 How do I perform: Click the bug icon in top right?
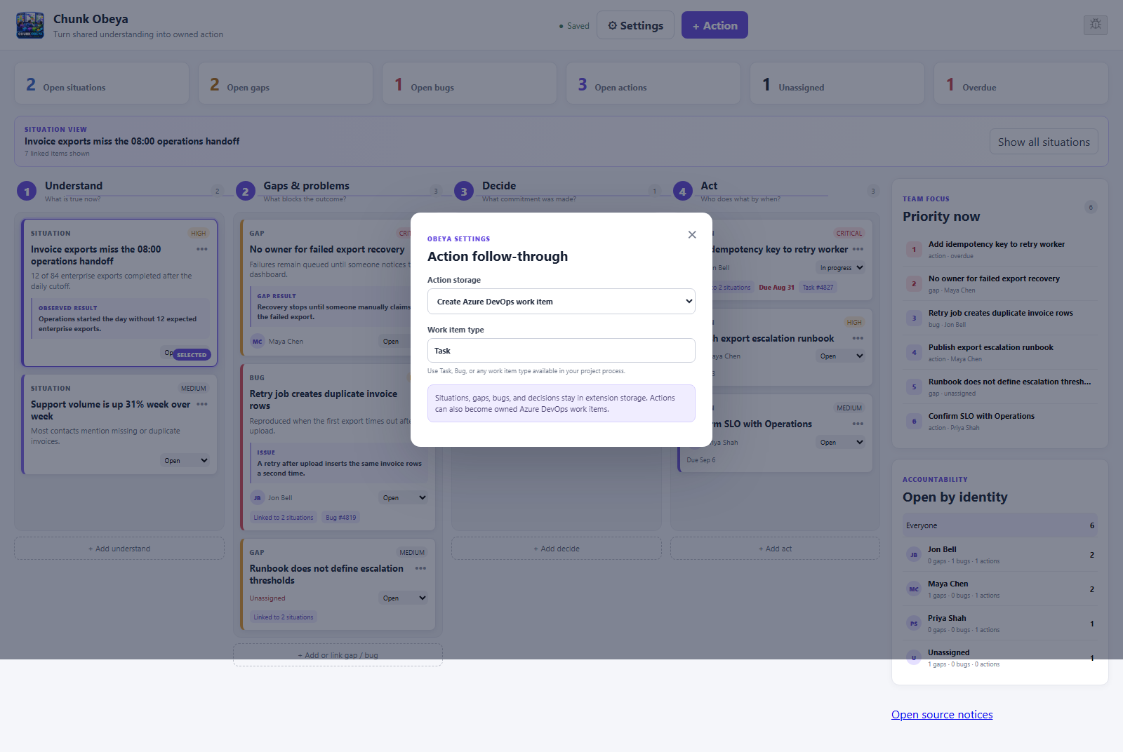click(1096, 25)
